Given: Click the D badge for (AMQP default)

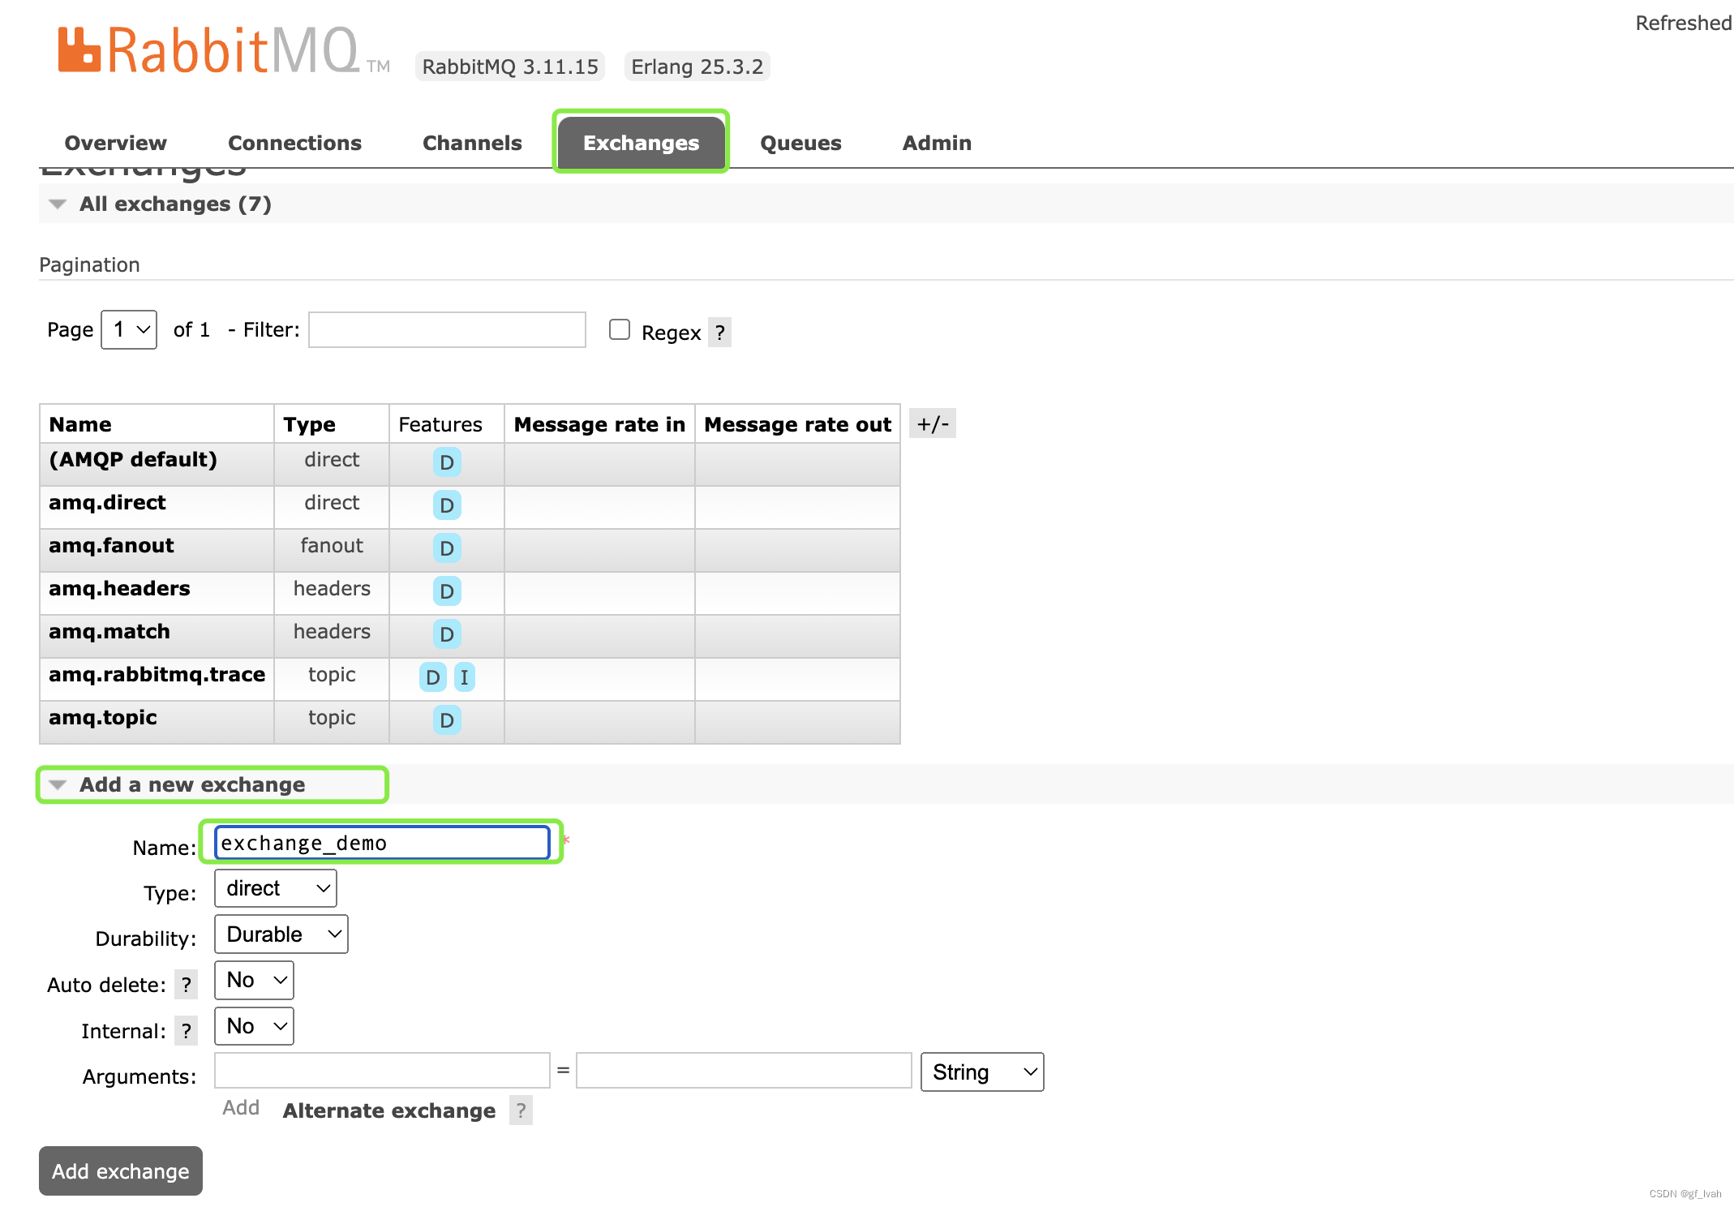Looking at the screenshot, I should point(447,462).
